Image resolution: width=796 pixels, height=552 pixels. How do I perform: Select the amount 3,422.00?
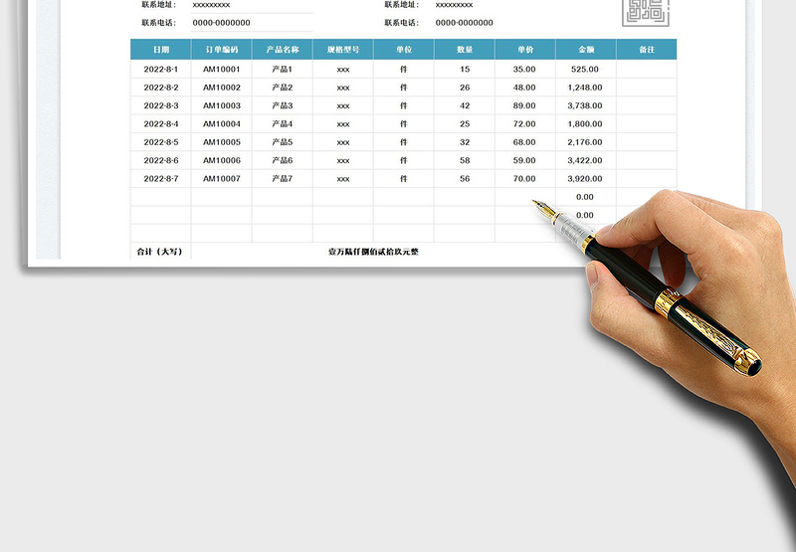click(x=585, y=160)
